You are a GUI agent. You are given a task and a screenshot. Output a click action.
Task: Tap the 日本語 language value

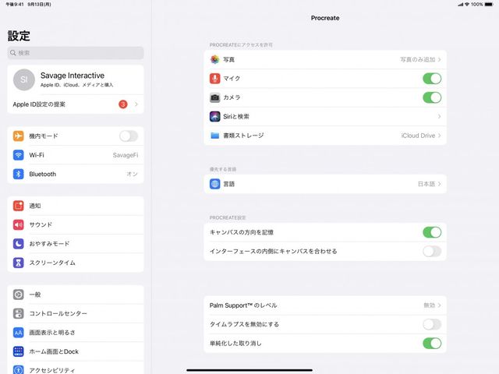pyautogui.click(x=426, y=184)
